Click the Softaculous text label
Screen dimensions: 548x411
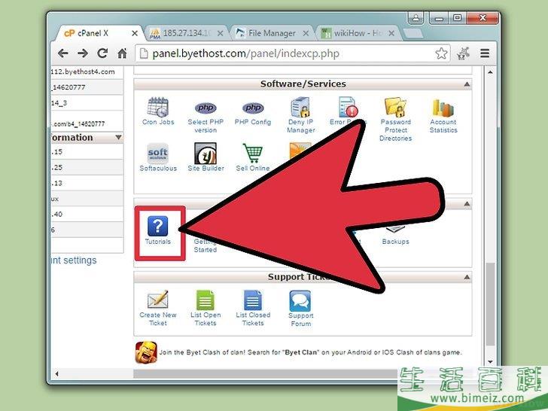pos(158,168)
